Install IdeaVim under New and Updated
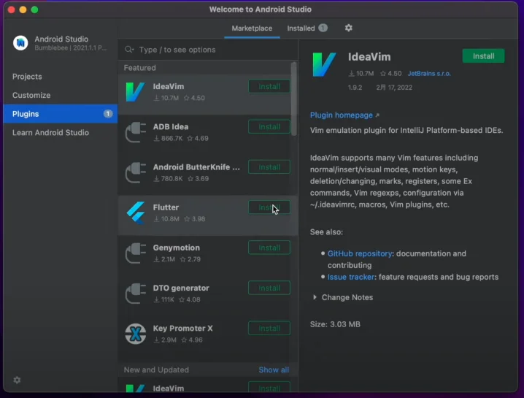524x398 pixels. (x=269, y=388)
